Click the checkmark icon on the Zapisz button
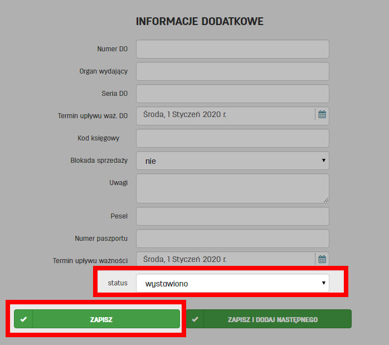This screenshot has width=389, height=345. coord(23,319)
